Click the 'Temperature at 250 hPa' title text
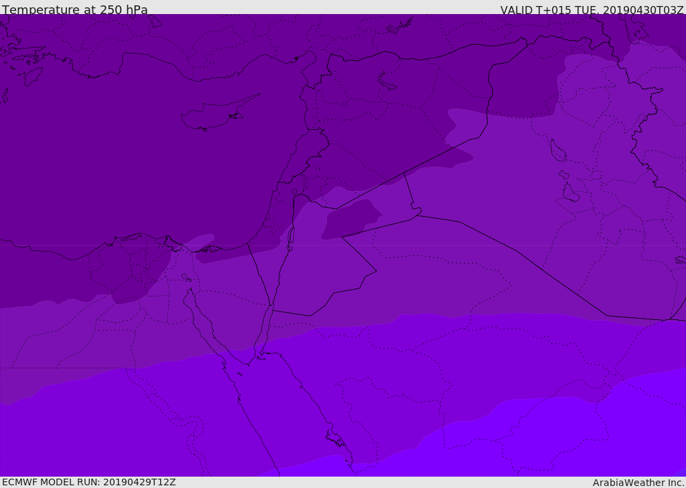The height and width of the screenshot is (488, 686). [75, 9]
